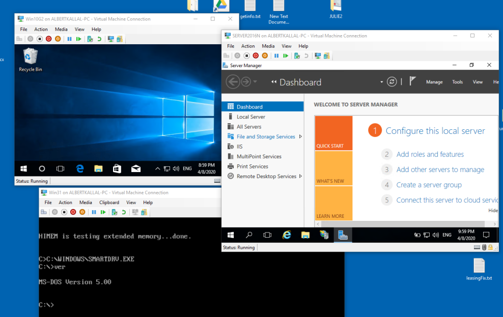This screenshot has height=317, width=503.
Task: Click Checkpoint icon in SERVER2016N toolbar
Action: tap(297, 56)
